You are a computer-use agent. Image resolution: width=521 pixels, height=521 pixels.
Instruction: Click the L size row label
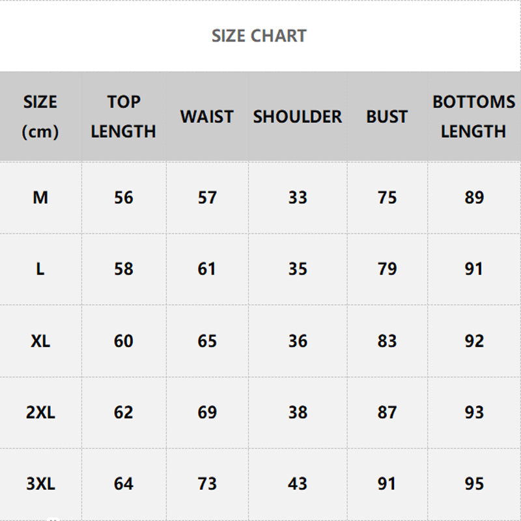point(40,269)
